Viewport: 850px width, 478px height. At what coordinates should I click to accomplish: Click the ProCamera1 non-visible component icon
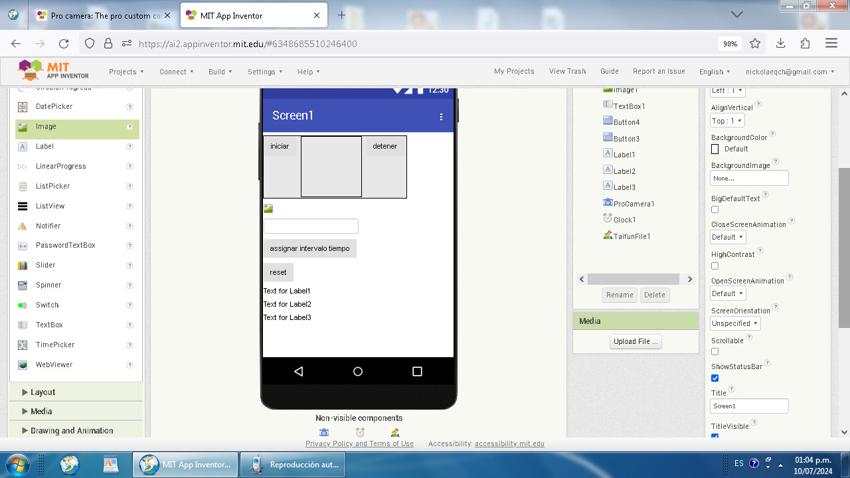[324, 432]
